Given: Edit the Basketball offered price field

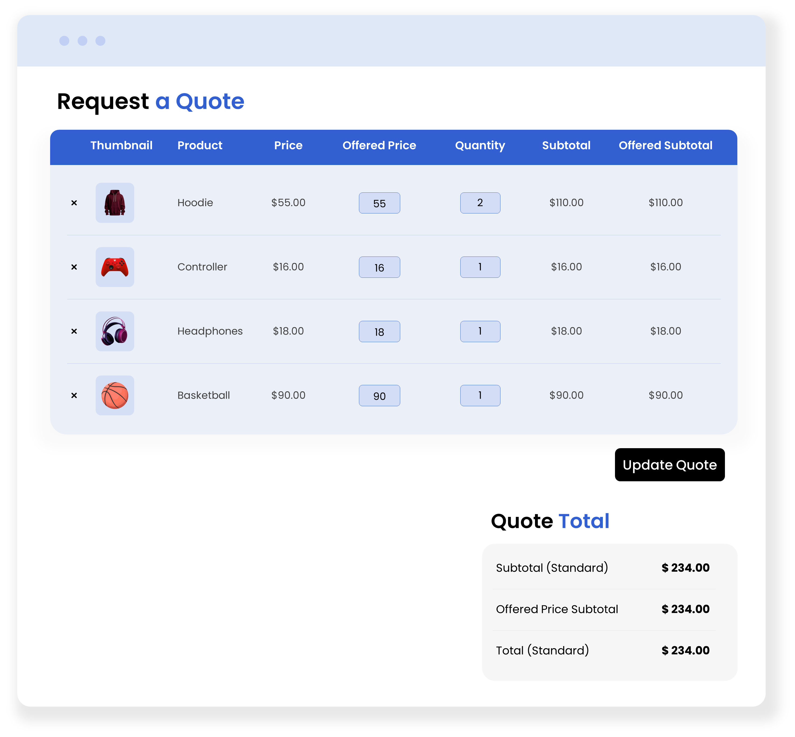Looking at the screenshot, I should (x=379, y=396).
